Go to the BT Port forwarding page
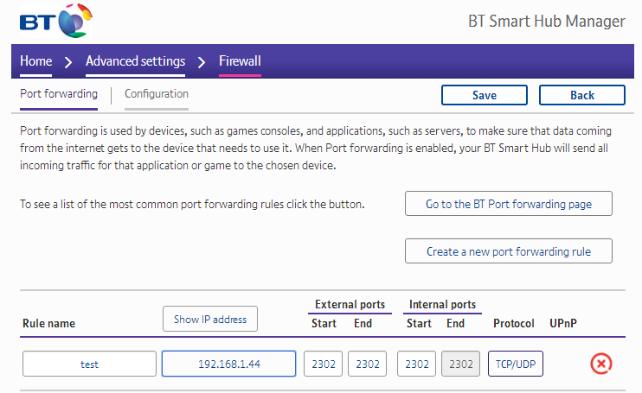 point(508,204)
